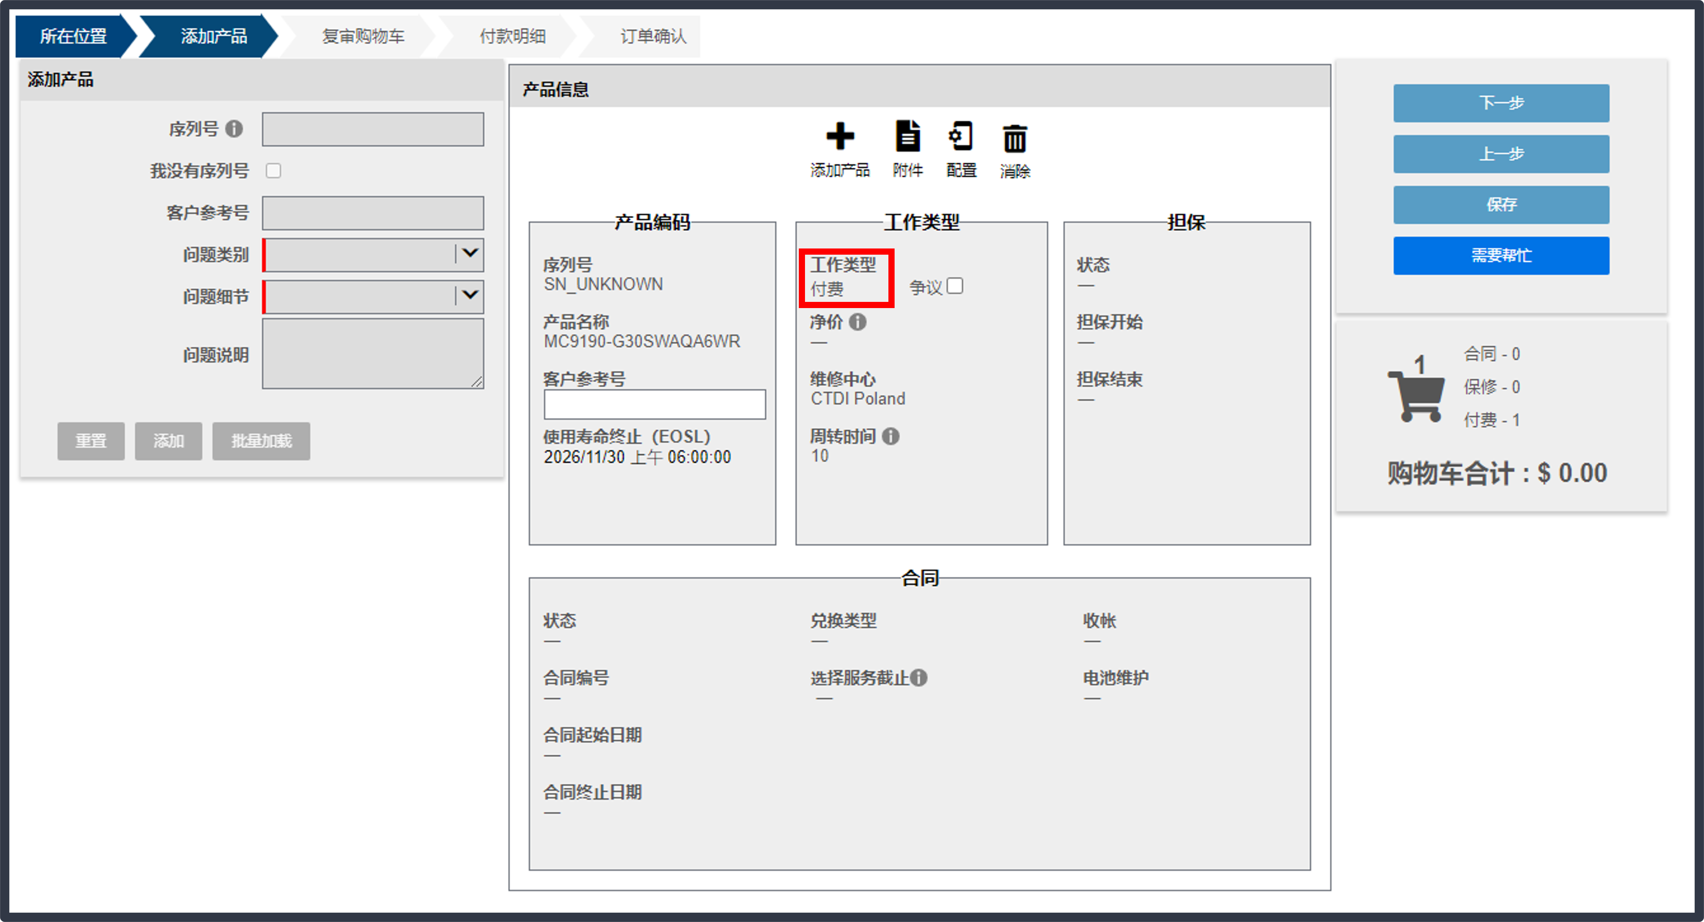This screenshot has width=1704, height=922.
Task: Click the 周转时间 value 10
Action: (x=820, y=456)
